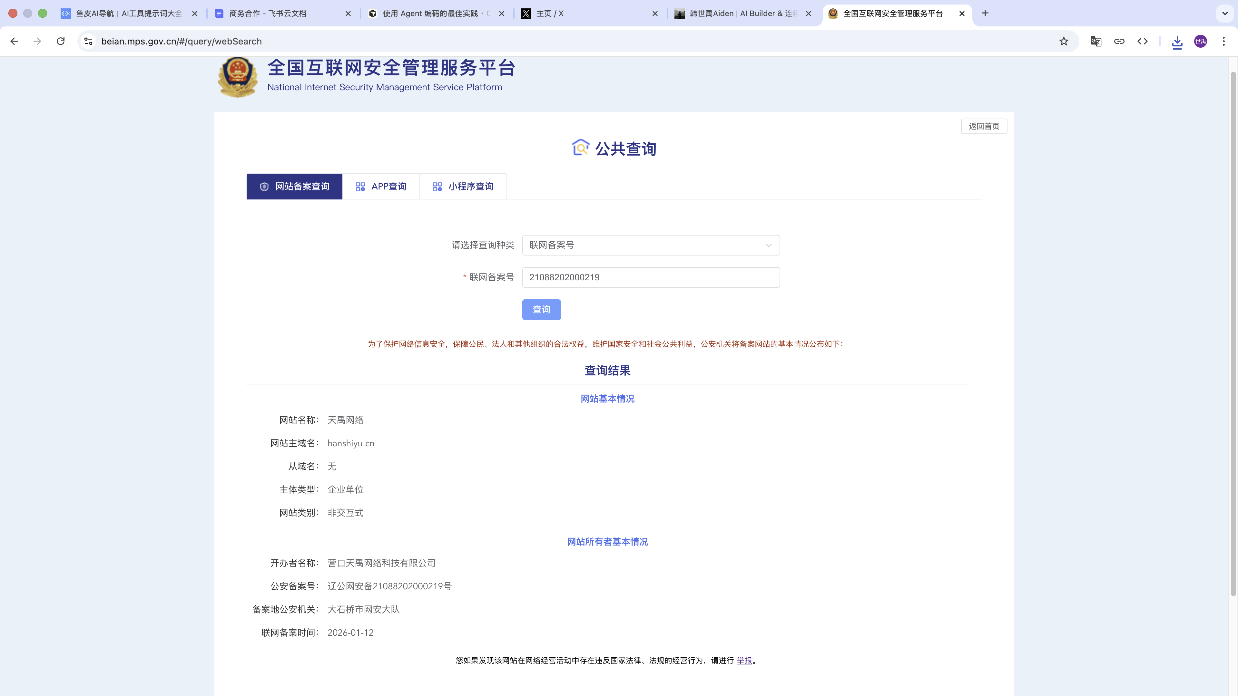Expand the 联网备案号 query type dropdown
Viewport: 1238px width, 696px height.
click(x=651, y=245)
